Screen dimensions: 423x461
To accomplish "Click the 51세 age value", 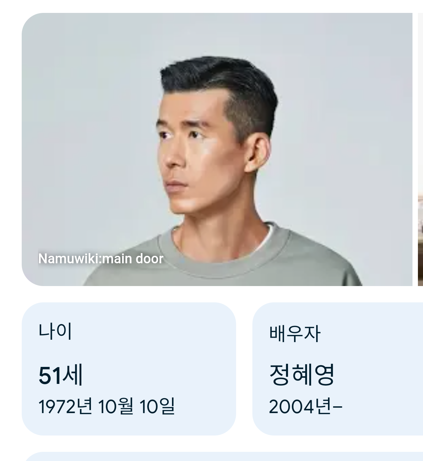I will point(61,375).
